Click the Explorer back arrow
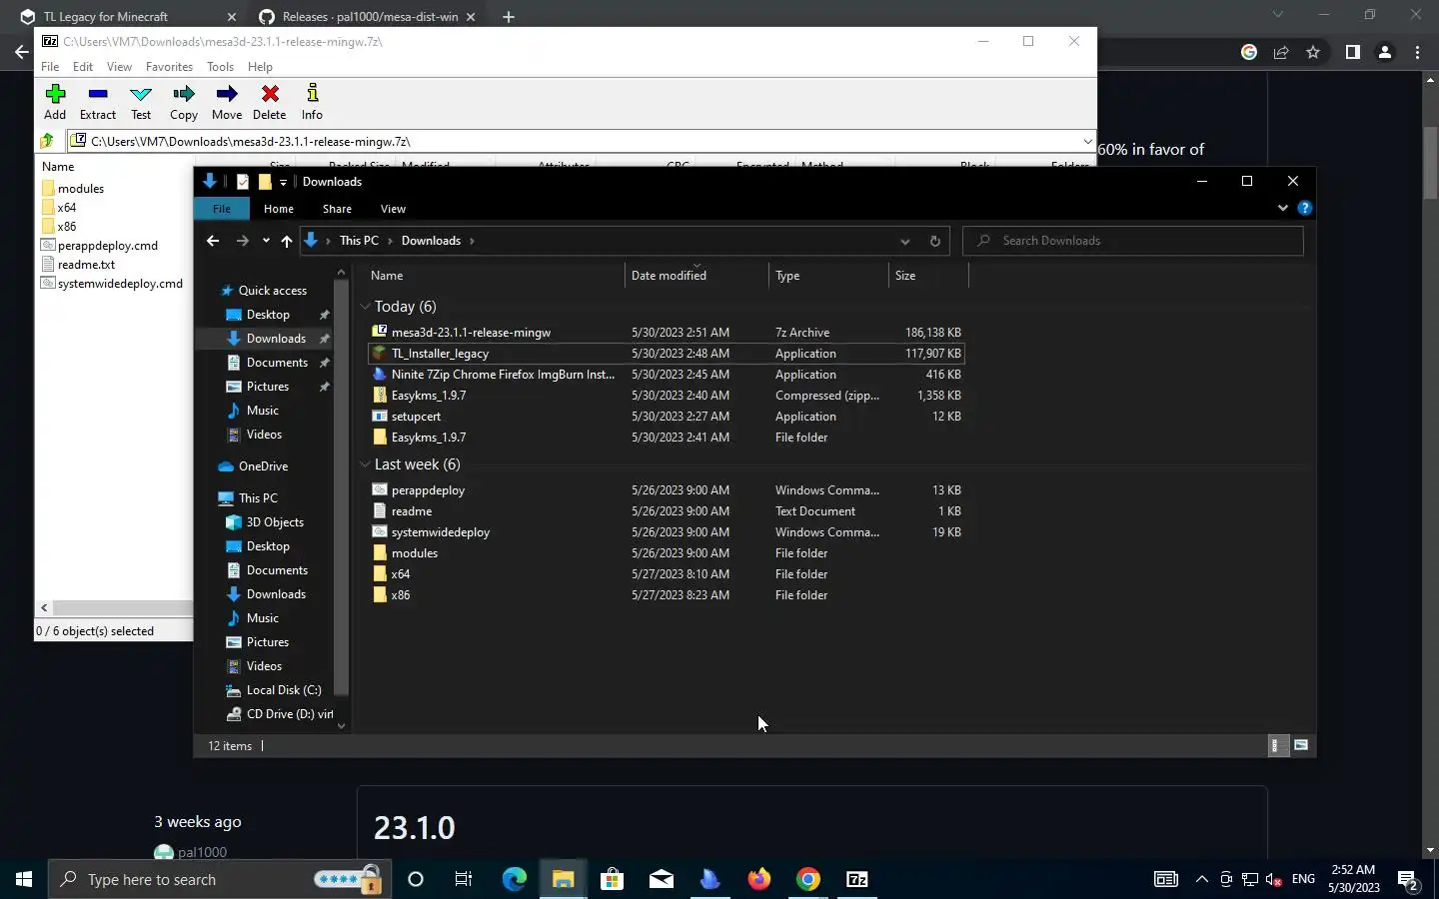This screenshot has height=899, width=1439. click(212, 241)
